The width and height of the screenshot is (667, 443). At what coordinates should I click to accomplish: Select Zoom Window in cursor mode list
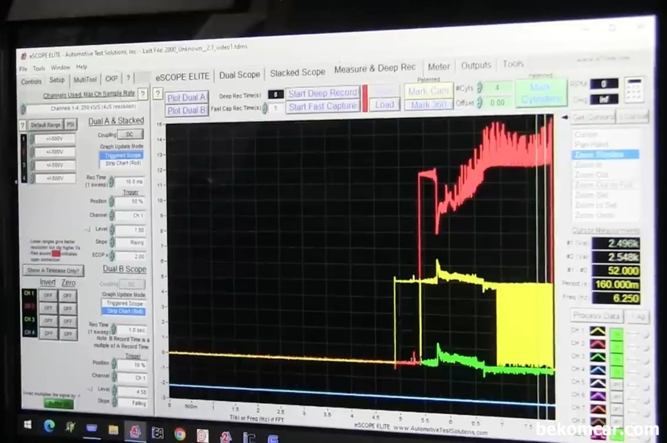[x=605, y=154]
